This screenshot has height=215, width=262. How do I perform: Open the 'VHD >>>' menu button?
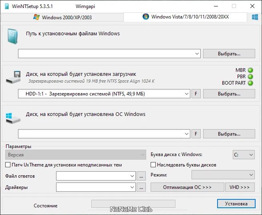240,187
